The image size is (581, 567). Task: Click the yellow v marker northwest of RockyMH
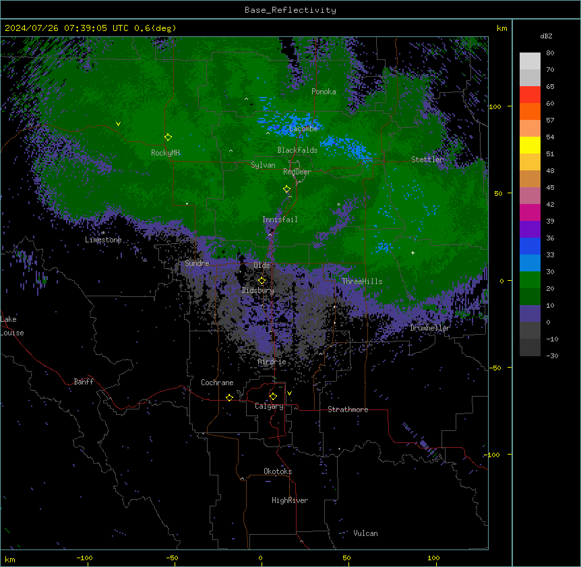[x=118, y=124]
